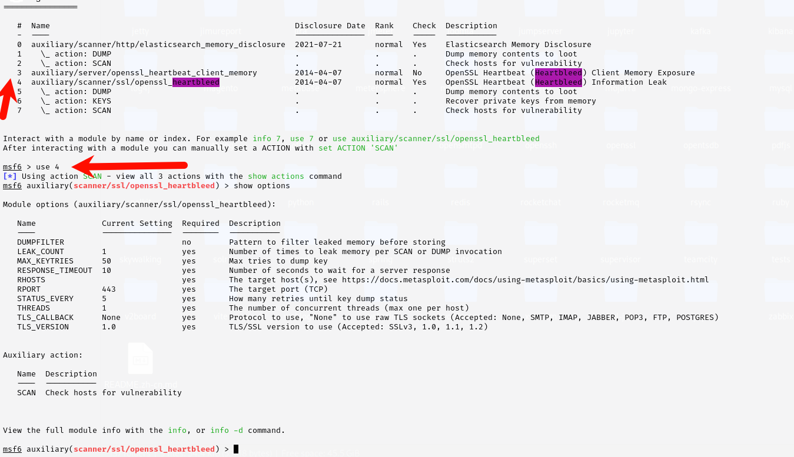Click the 'Auxiliary action:' heading
The height and width of the screenshot is (457, 794).
43,355
